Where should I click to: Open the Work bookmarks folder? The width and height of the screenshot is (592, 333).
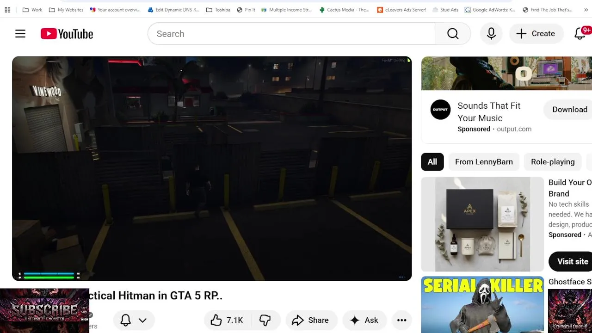point(32,10)
